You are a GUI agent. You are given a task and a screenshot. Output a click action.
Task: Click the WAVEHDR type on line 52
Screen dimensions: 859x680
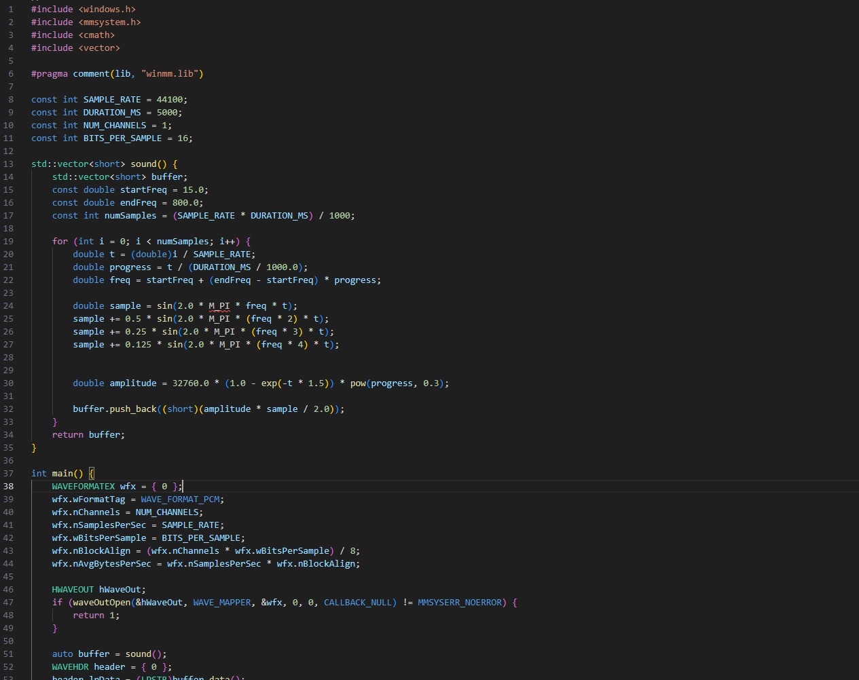tap(70, 667)
